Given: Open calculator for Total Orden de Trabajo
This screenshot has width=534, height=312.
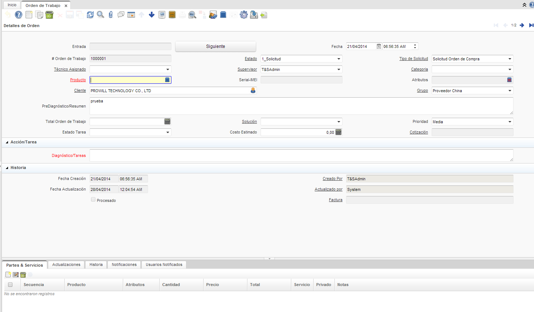Looking at the screenshot, I should 167,121.
